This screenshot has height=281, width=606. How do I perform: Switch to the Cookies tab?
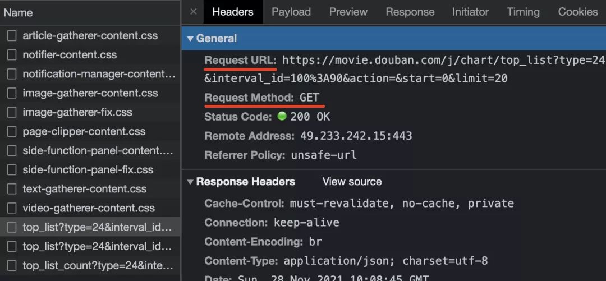[x=578, y=12]
